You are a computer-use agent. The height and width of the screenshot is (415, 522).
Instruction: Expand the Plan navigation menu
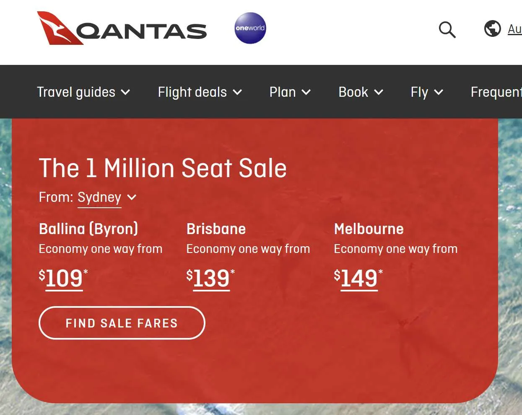(x=290, y=92)
